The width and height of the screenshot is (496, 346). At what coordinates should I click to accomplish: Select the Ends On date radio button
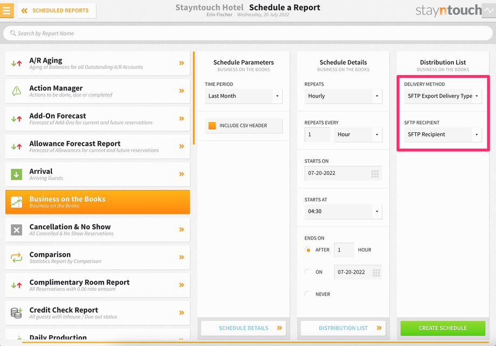[308, 272]
